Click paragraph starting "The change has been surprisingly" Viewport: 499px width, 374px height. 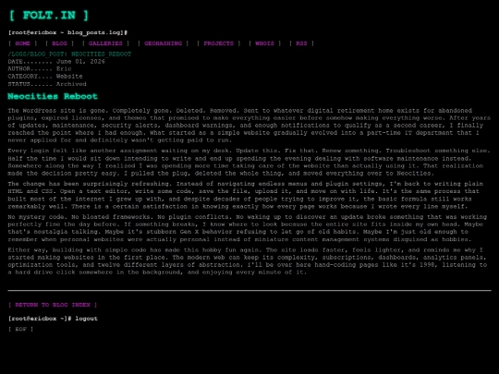coord(246,195)
